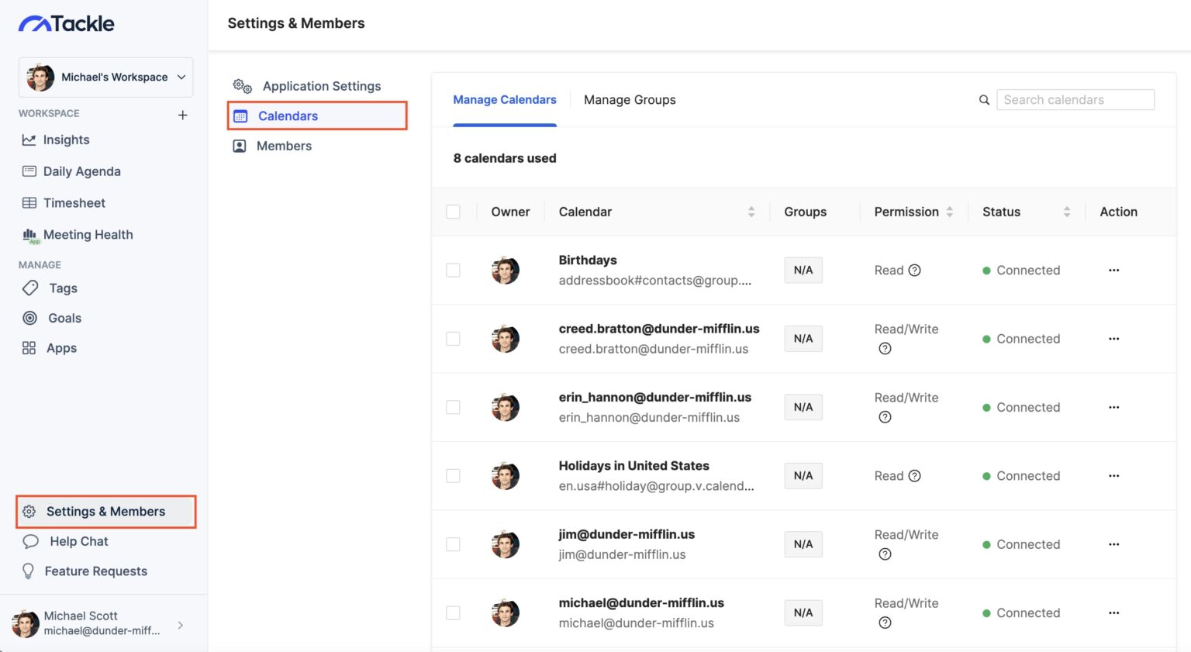Add a new workspace with plus icon
Image resolution: width=1191 pixels, height=652 pixels.
click(x=183, y=115)
